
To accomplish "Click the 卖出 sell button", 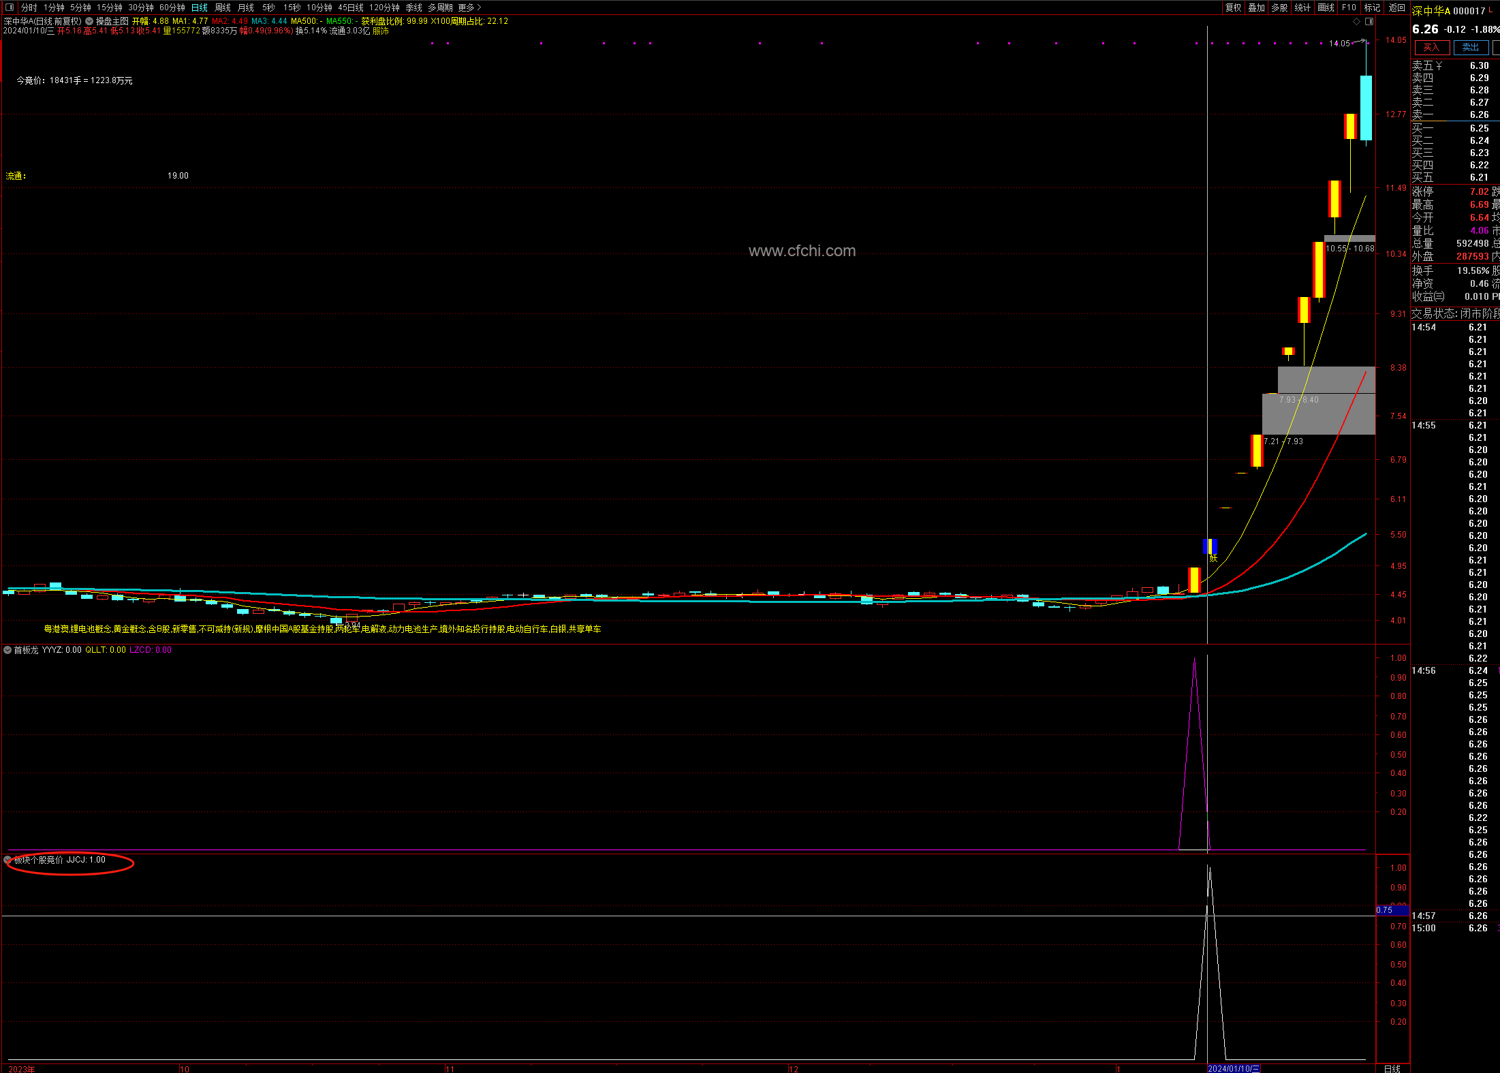I will pyautogui.click(x=1470, y=47).
